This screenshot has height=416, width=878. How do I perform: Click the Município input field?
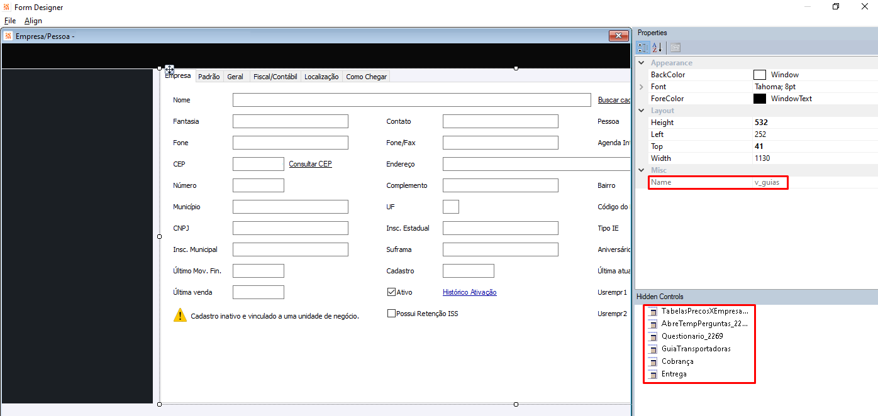click(291, 207)
